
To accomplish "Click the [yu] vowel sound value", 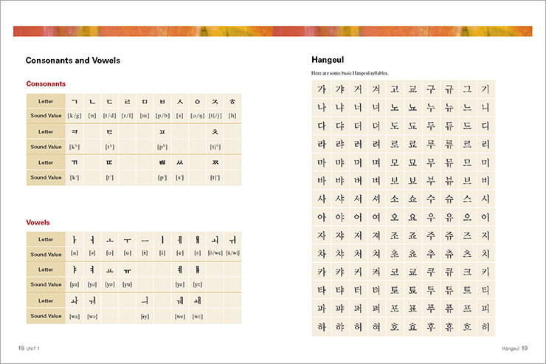I will [x=127, y=284].
